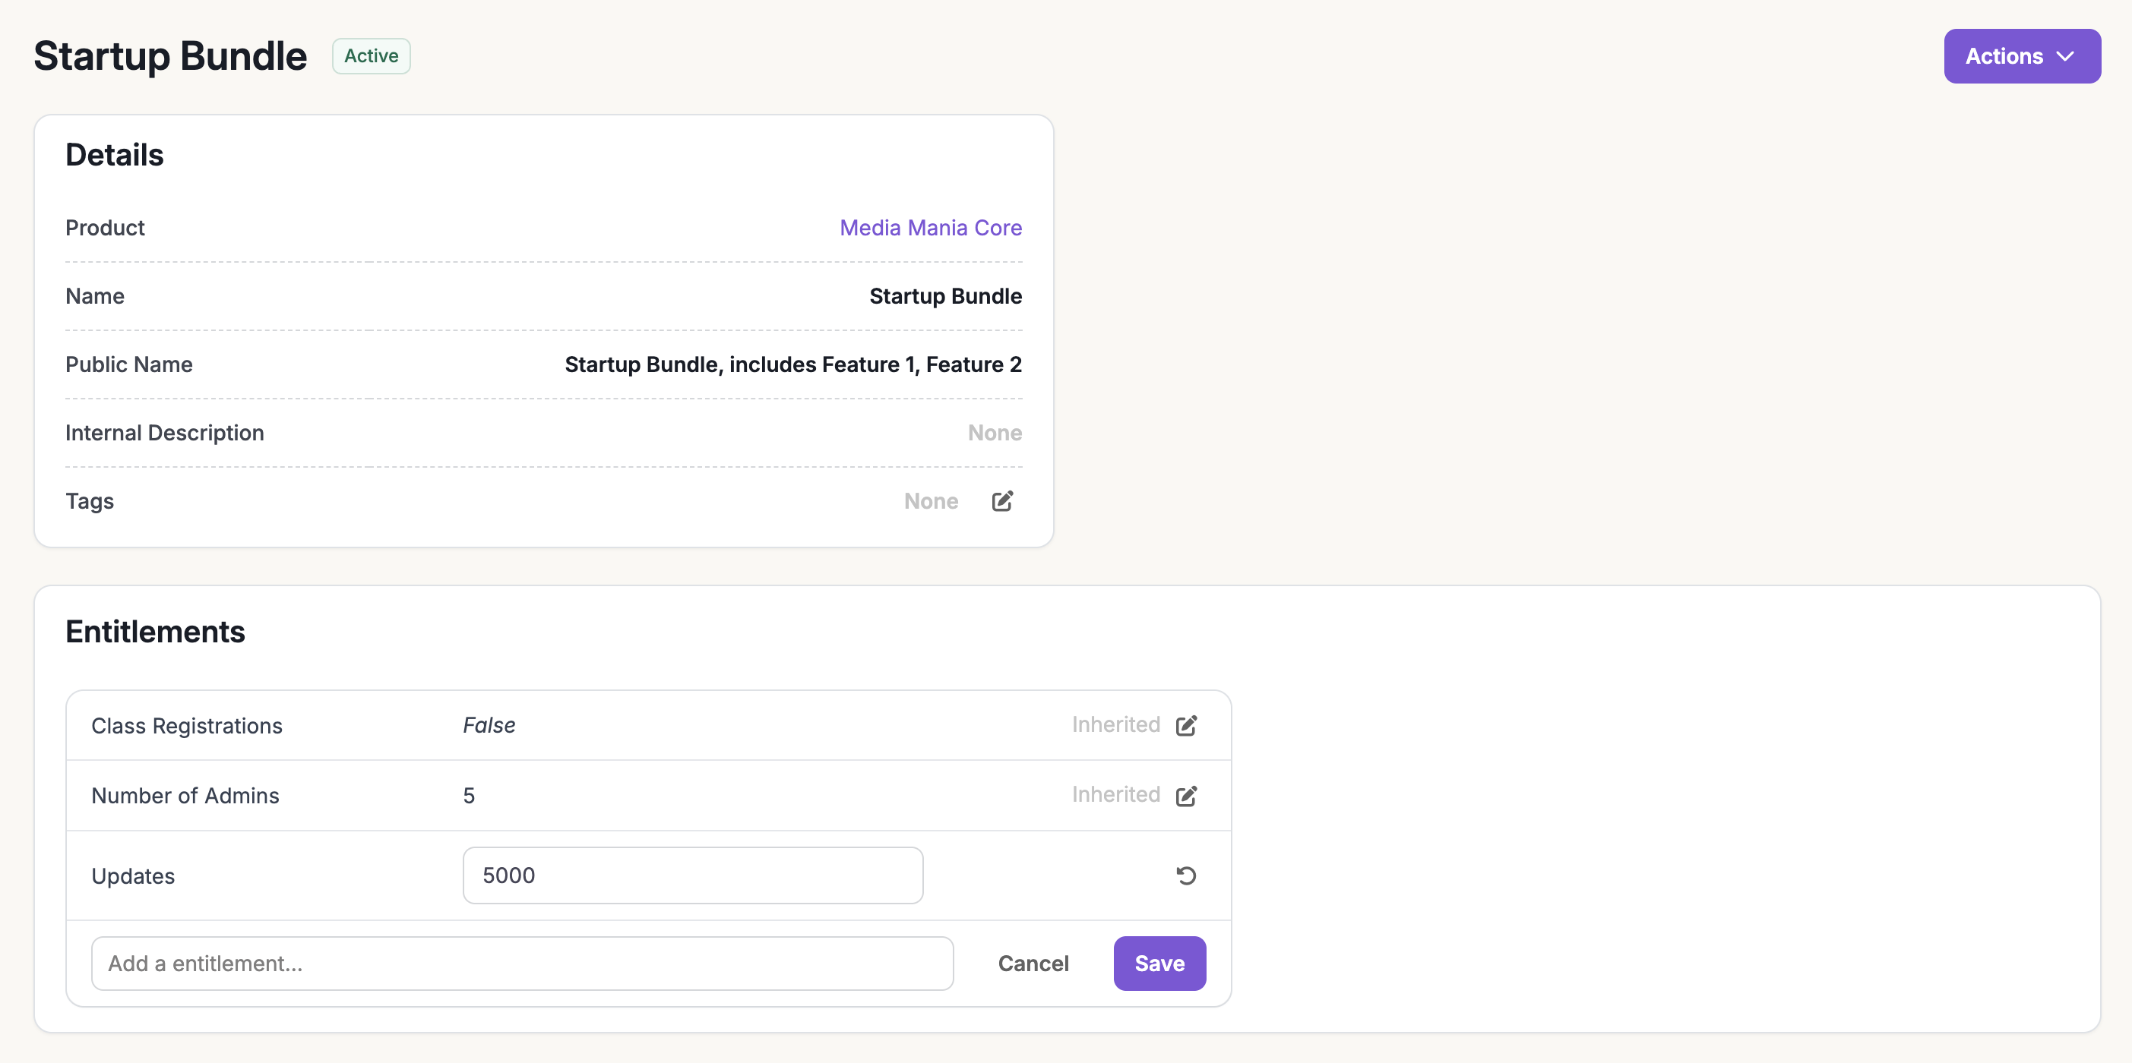Click the Add a entitlement search field
This screenshot has height=1063, width=2132.
click(x=521, y=963)
